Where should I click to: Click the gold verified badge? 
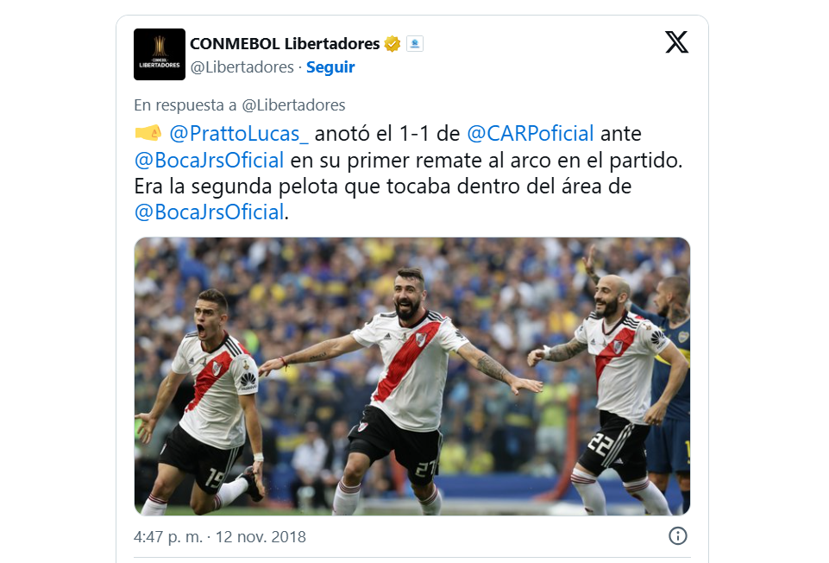(393, 44)
